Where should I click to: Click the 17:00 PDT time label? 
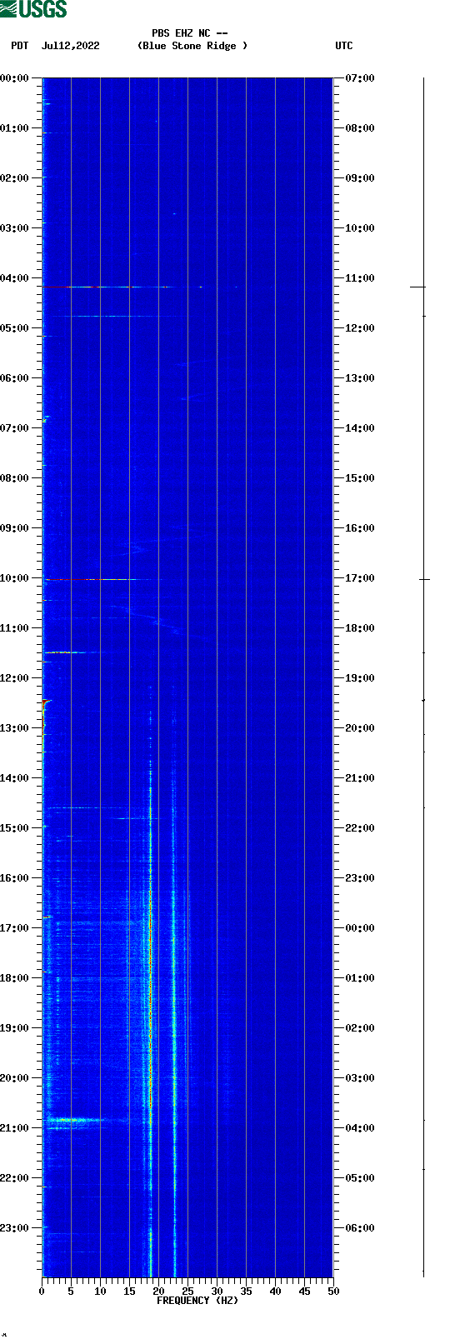click(x=15, y=928)
